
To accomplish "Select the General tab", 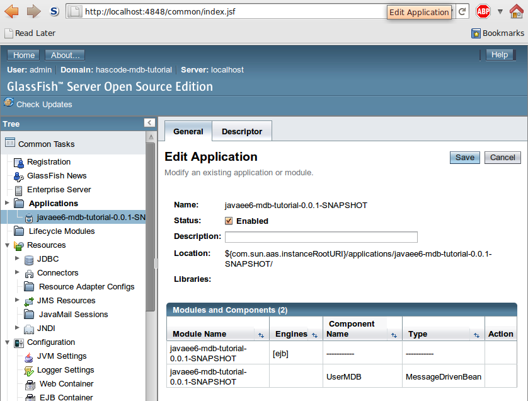I will (x=188, y=132).
